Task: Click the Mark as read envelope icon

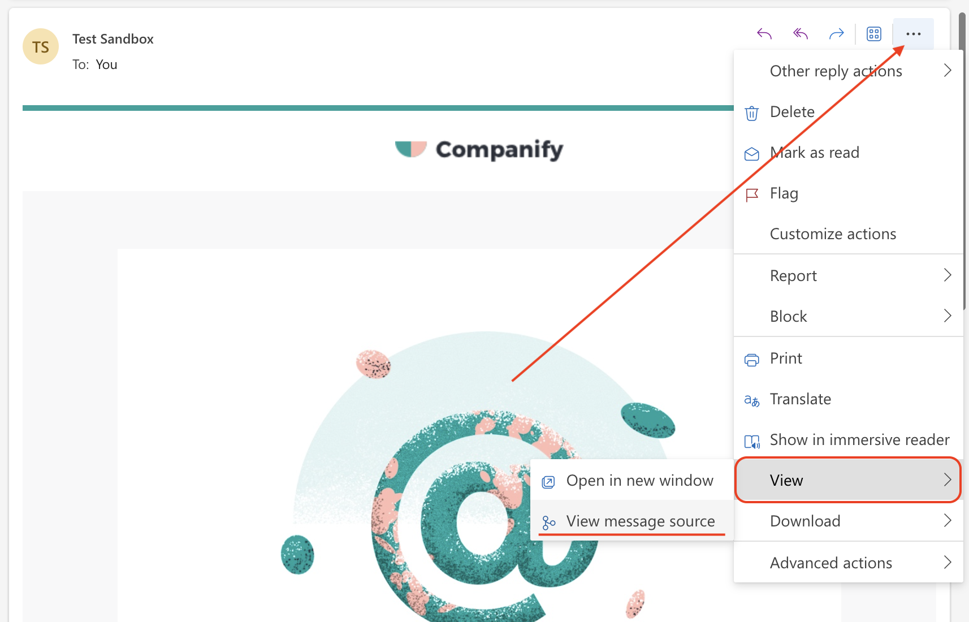Action: (x=751, y=153)
